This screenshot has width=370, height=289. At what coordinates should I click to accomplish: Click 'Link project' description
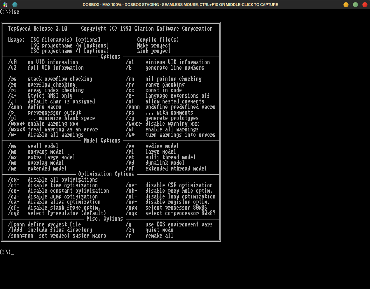154,51
